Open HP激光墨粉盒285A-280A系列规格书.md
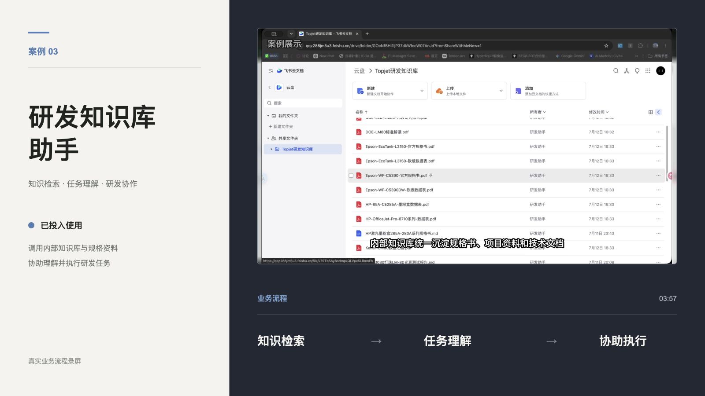The height and width of the screenshot is (396, 705). point(401,234)
